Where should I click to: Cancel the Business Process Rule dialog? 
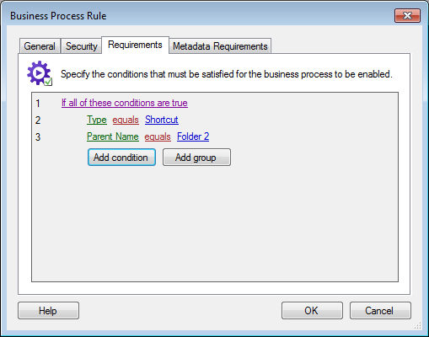click(x=380, y=311)
